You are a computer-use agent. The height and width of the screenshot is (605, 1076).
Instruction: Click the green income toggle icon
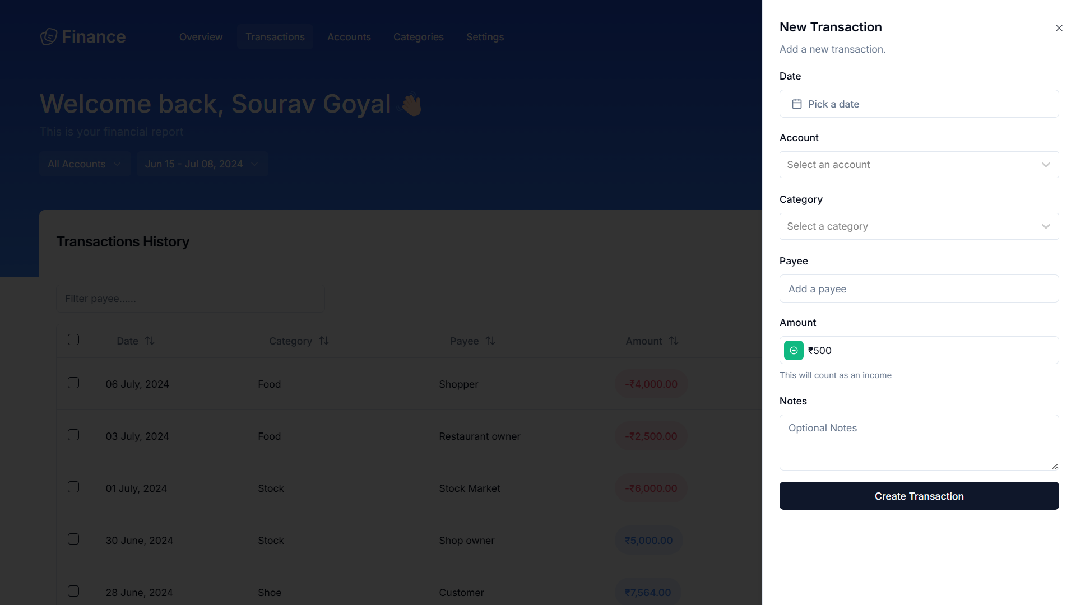coord(794,350)
